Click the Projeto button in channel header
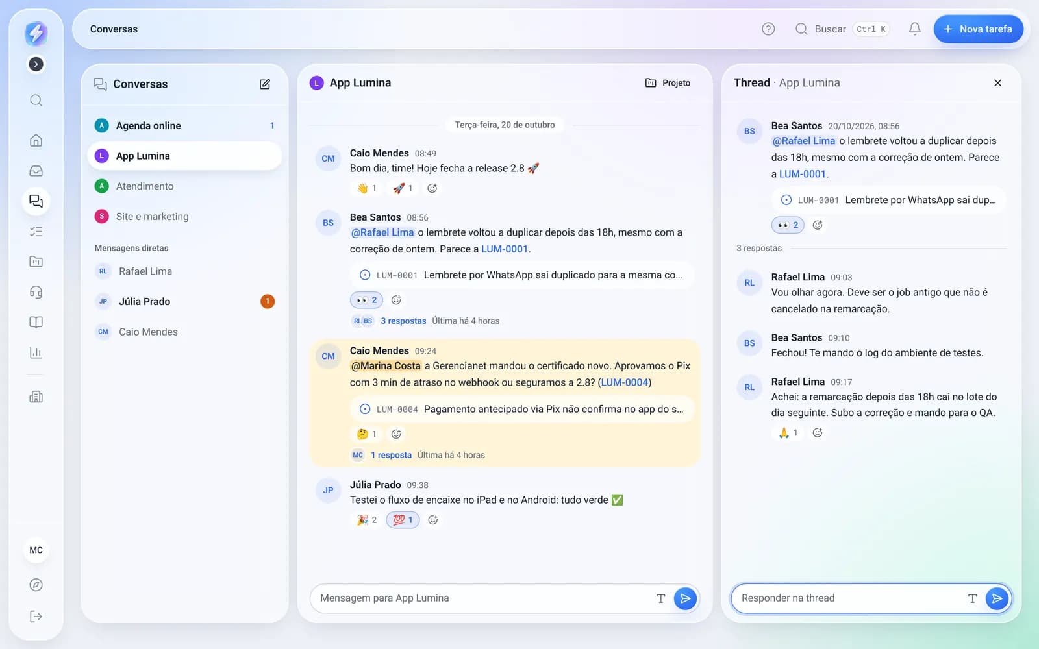This screenshot has height=649, width=1039. pyautogui.click(x=668, y=82)
